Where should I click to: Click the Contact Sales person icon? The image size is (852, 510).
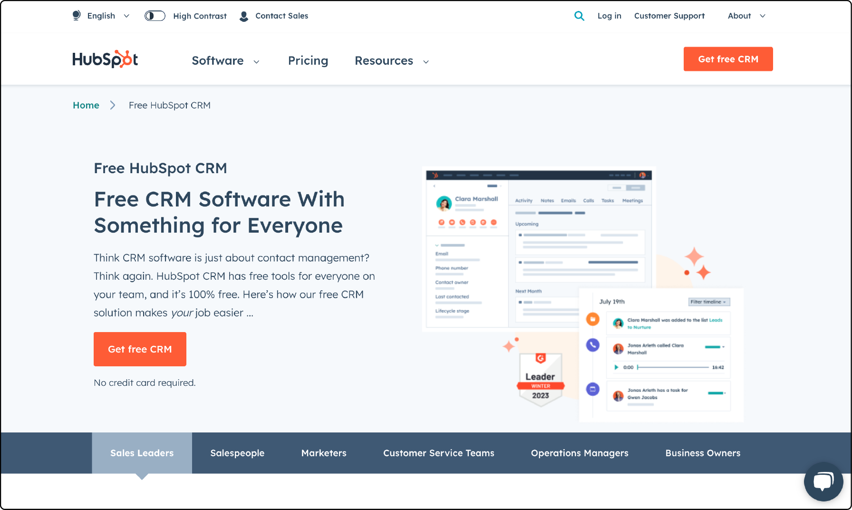[244, 16]
